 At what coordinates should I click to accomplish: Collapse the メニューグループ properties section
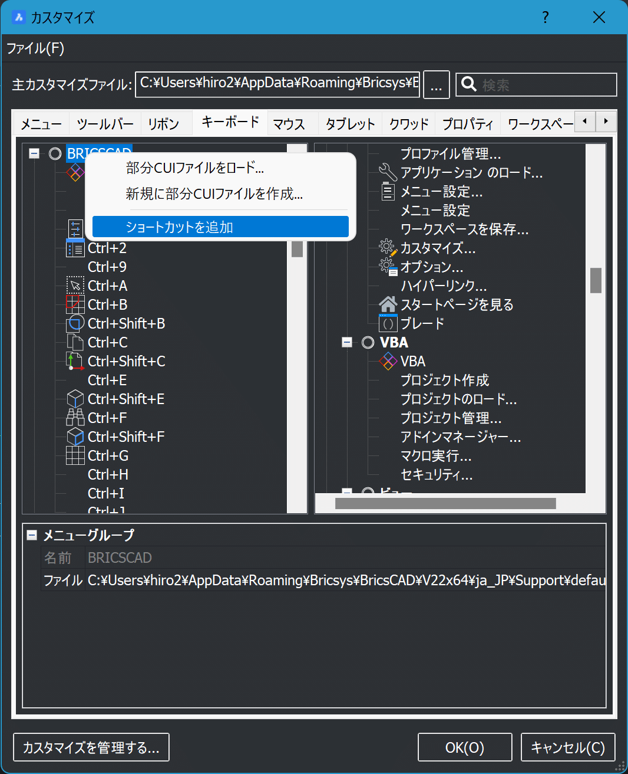[32, 535]
